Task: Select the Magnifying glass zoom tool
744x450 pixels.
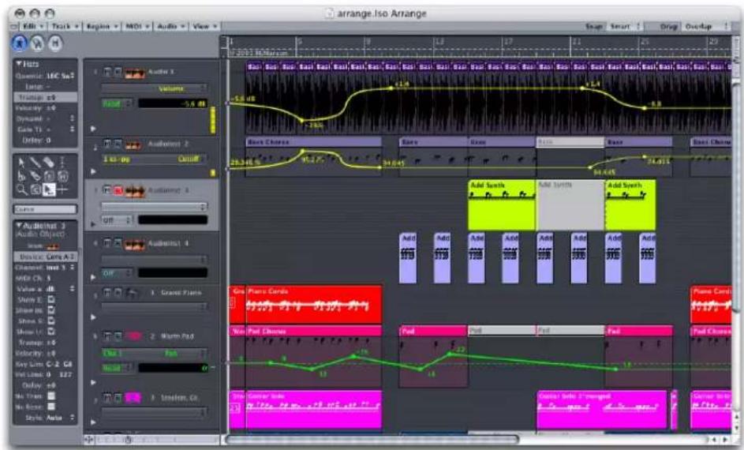Action: [21, 189]
